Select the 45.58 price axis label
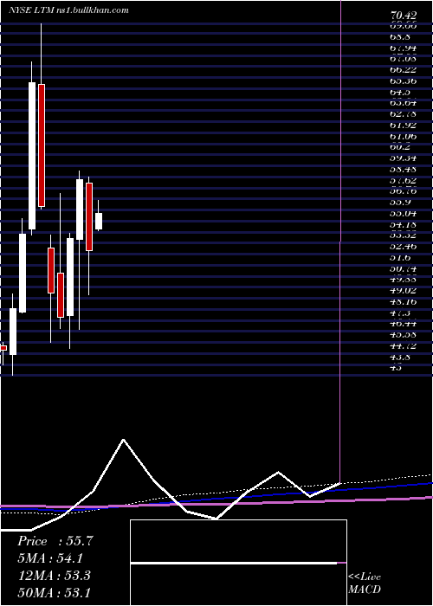Viewport: 433px width, 606px height. tap(404, 335)
